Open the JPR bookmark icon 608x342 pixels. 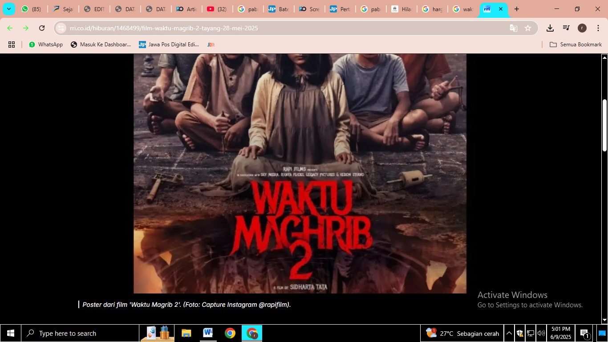[x=211, y=45]
